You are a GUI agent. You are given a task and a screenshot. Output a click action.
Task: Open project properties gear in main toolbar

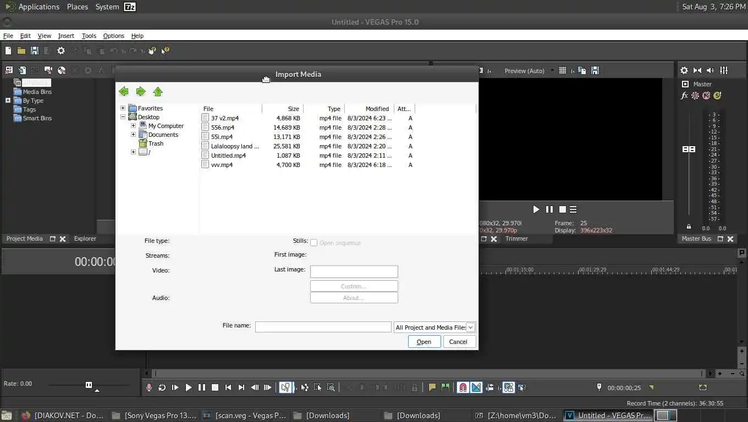click(61, 51)
